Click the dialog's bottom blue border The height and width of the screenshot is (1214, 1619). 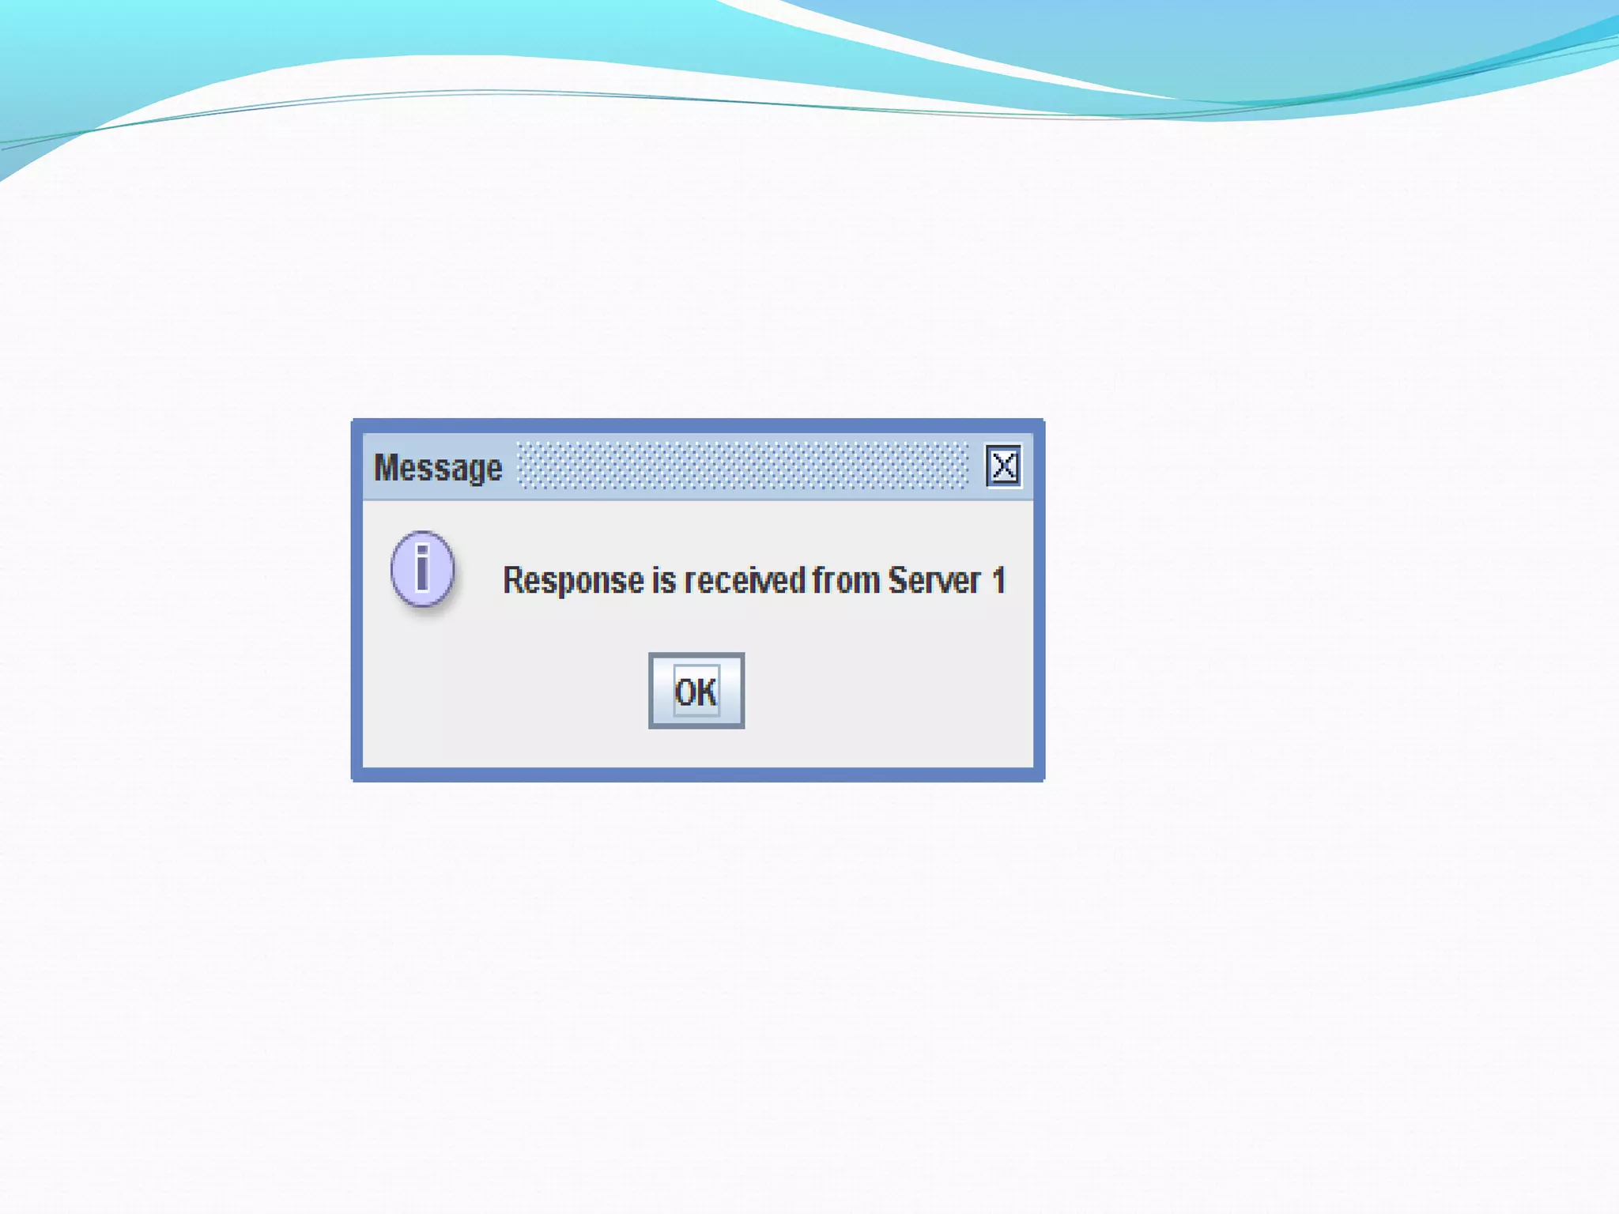[x=697, y=775]
